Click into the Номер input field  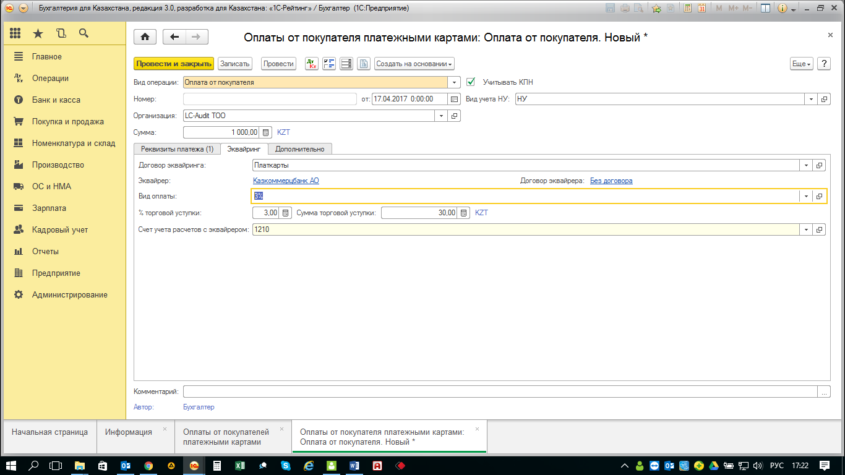click(270, 99)
